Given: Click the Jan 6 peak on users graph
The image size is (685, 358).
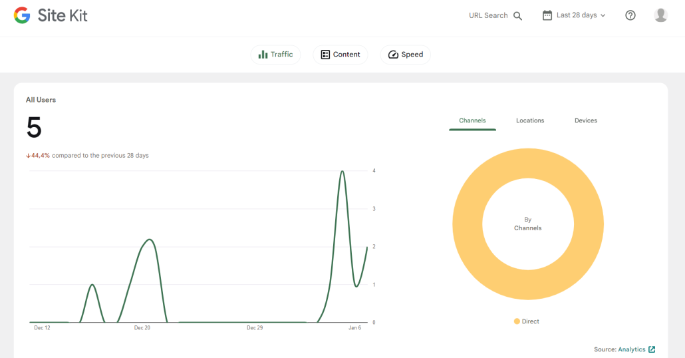Looking at the screenshot, I should [x=342, y=172].
